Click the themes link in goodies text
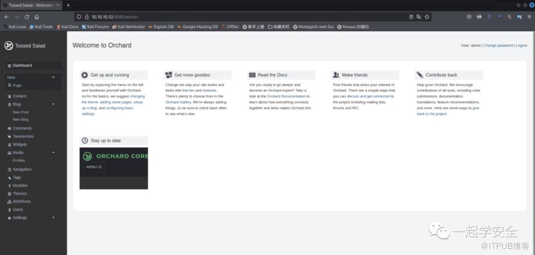Screen dimensions: 535x255 pos(188,91)
